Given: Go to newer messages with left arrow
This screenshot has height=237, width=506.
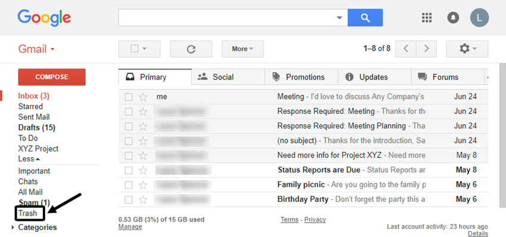Looking at the screenshot, I should coord(405,49).
